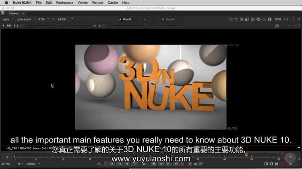
Task: Jump to first frame
Action: [x=112, y=164]
